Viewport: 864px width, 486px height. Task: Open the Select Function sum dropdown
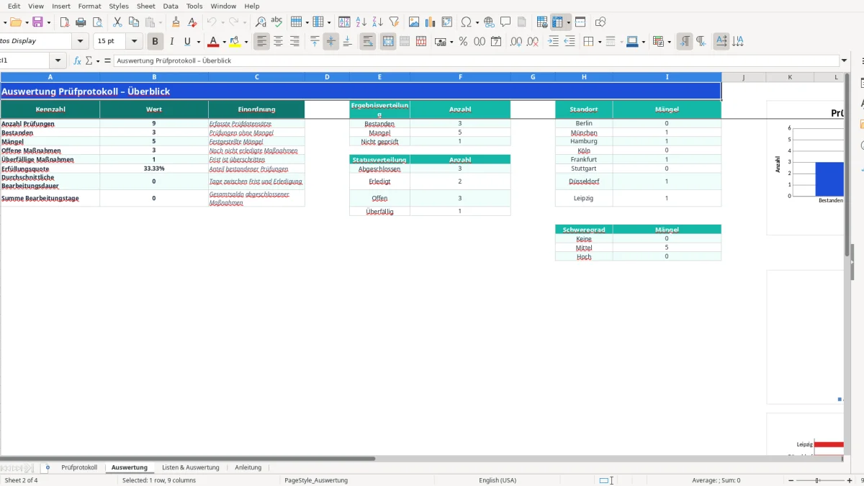tap(98, 60)
